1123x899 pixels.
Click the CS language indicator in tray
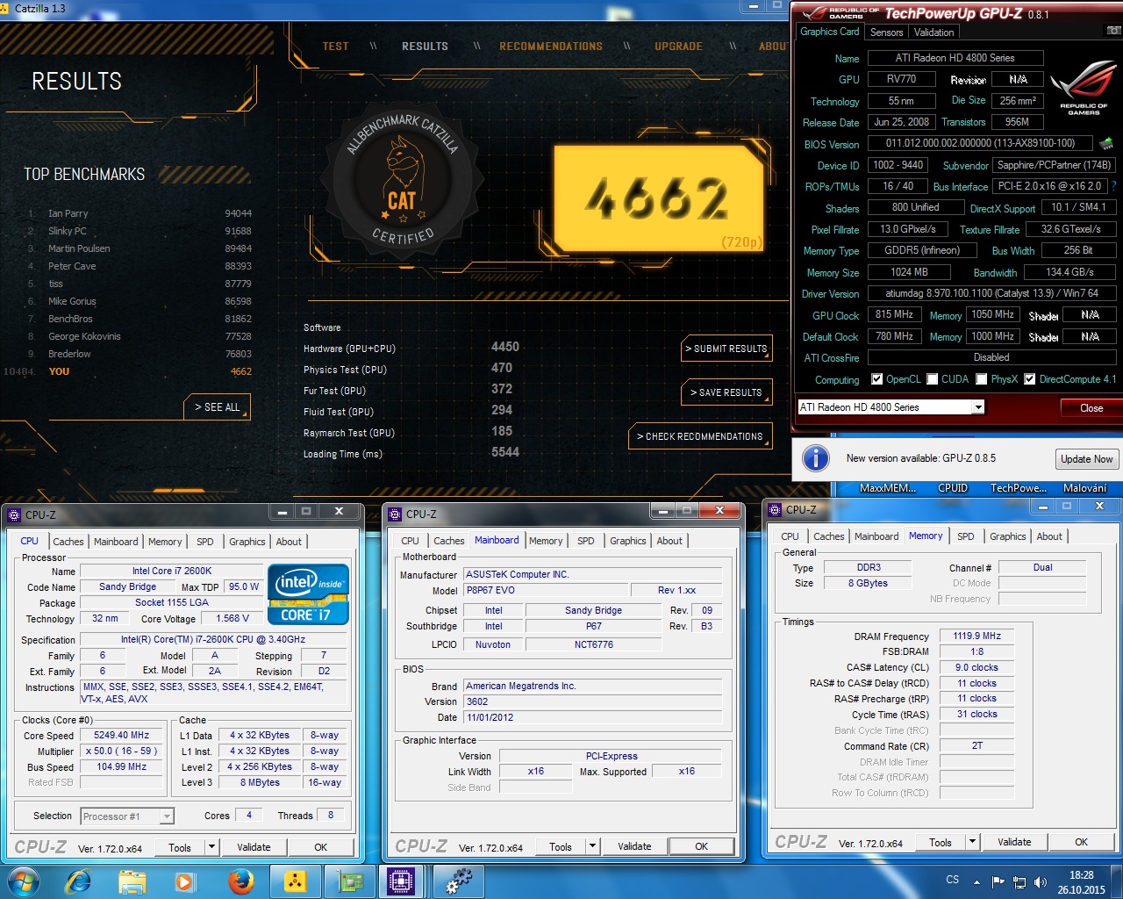pos(953,880)
